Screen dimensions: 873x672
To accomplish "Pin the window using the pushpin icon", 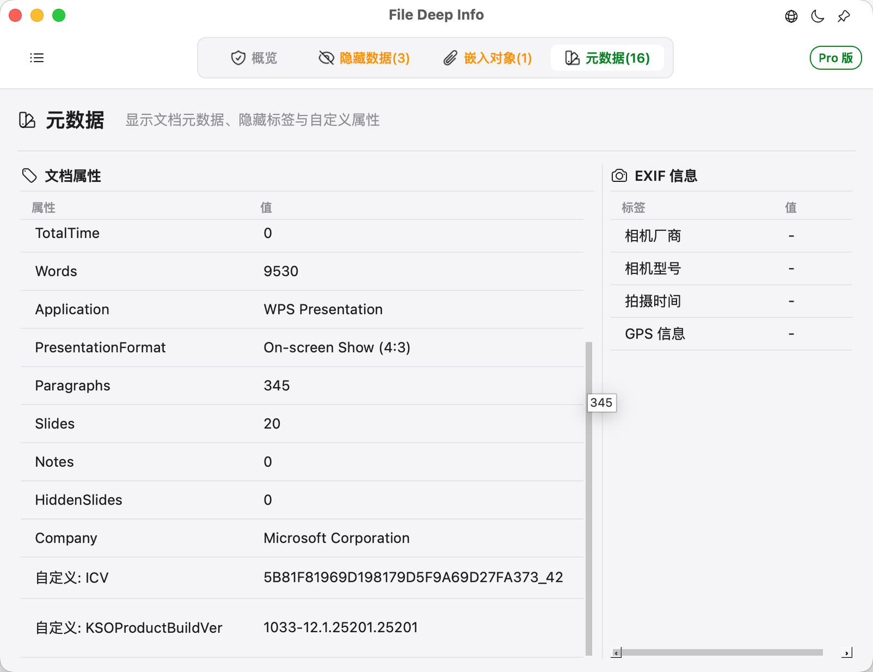I will pos(844,16).
